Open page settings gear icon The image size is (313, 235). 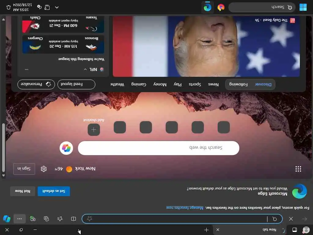(x=44, y=169)
